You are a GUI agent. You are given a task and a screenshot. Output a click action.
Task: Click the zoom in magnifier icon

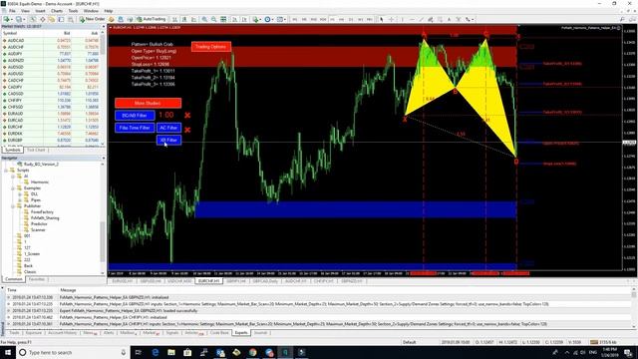pos(204,19)
